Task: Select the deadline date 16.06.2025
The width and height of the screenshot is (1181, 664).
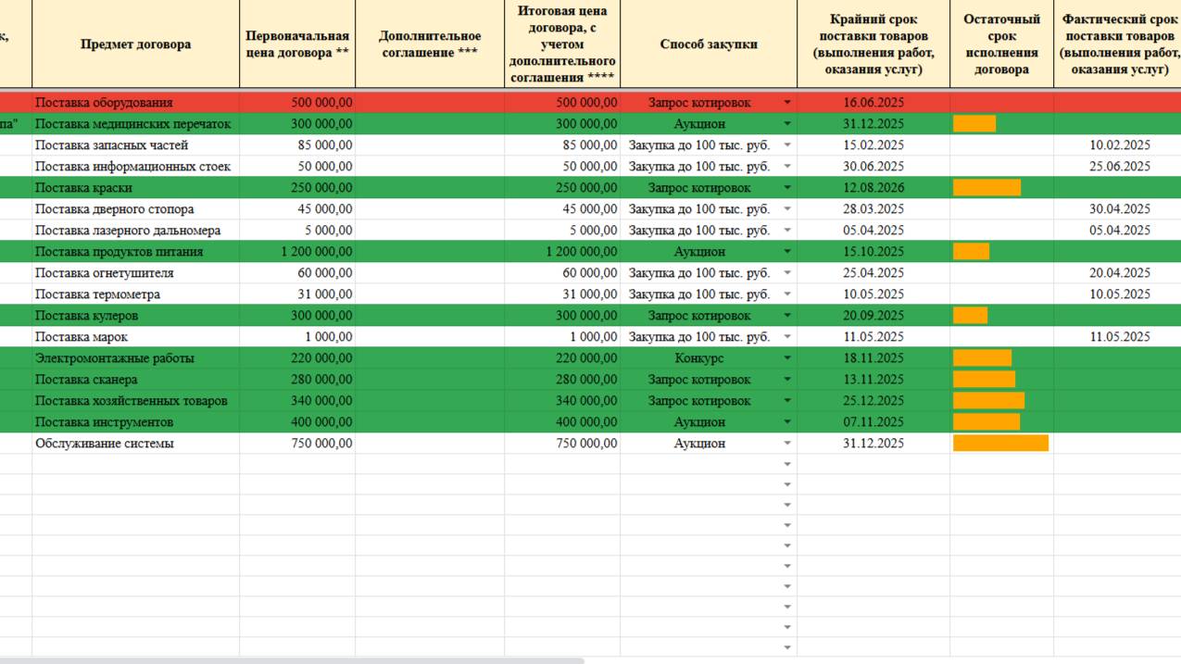Action: pyautogui.click(x=873, y=103)
